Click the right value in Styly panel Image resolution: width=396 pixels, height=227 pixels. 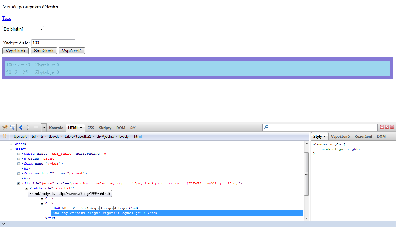click(x=352, y=149)
